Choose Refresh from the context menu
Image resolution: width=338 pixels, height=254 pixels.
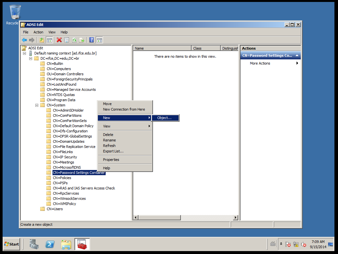(x=125, y=146)
